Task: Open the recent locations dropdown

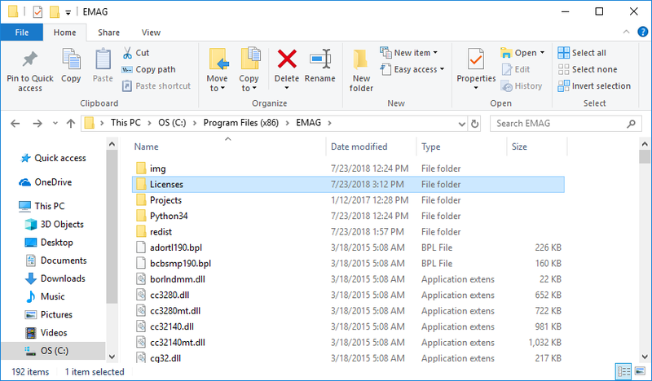Action: 55,124
